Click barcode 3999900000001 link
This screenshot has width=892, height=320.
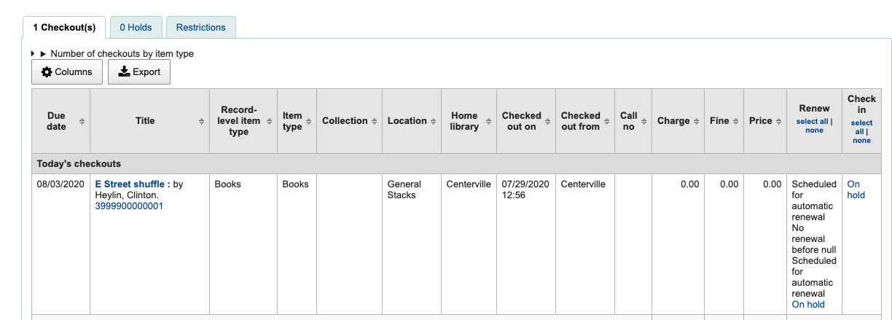tap(129, 206)
